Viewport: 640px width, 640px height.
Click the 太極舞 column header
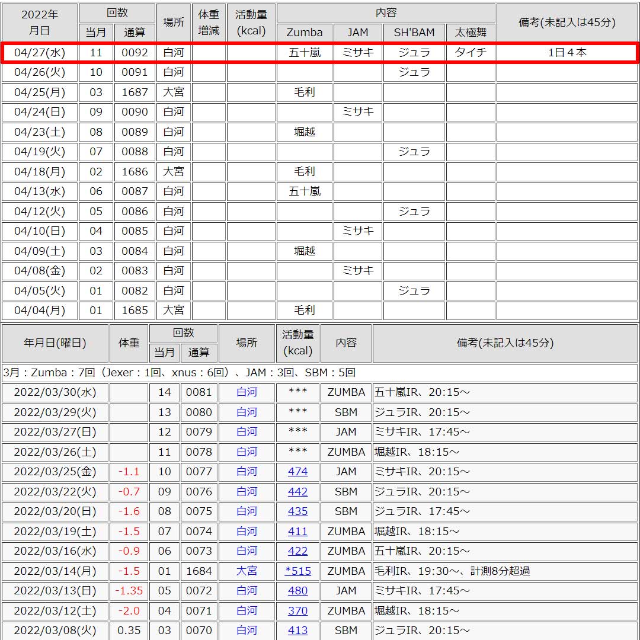pos(471,32)
